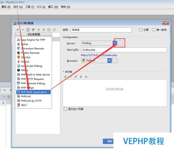Open the defaults wrench settings icon
This screenshot has height=149, width=174.
point(33,29)
